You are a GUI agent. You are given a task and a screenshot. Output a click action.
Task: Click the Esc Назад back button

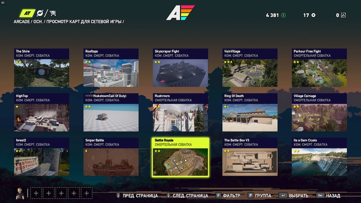[328, 196]
